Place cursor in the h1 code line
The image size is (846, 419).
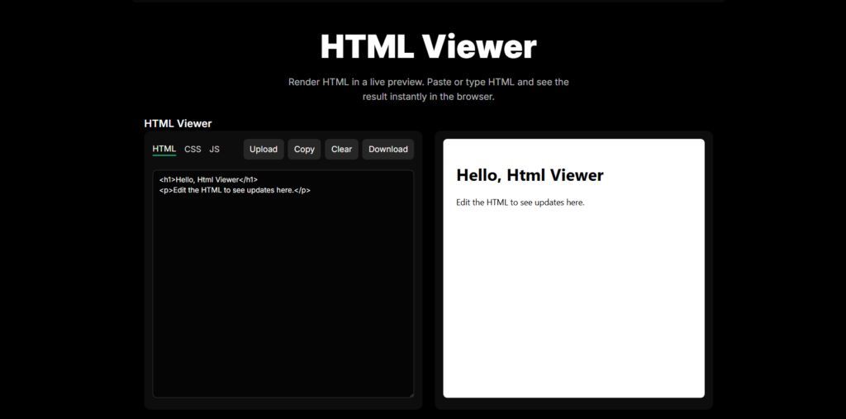tap(209, 180)
